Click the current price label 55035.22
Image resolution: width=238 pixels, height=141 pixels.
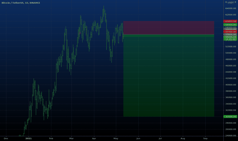230,37
